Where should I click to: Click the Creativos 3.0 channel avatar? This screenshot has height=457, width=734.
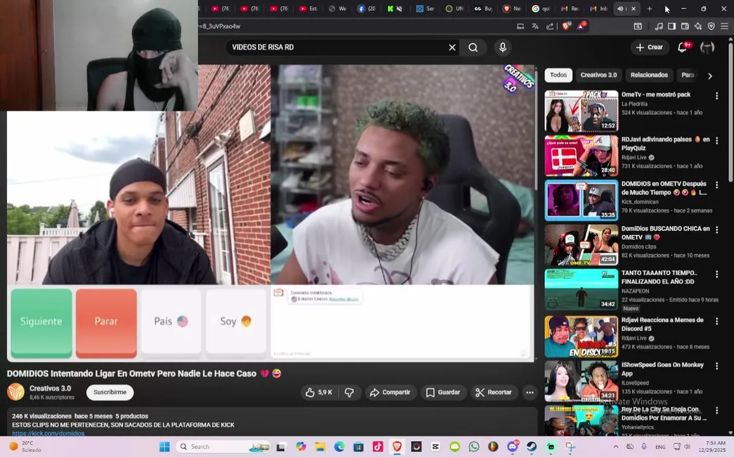pos(16,392)
